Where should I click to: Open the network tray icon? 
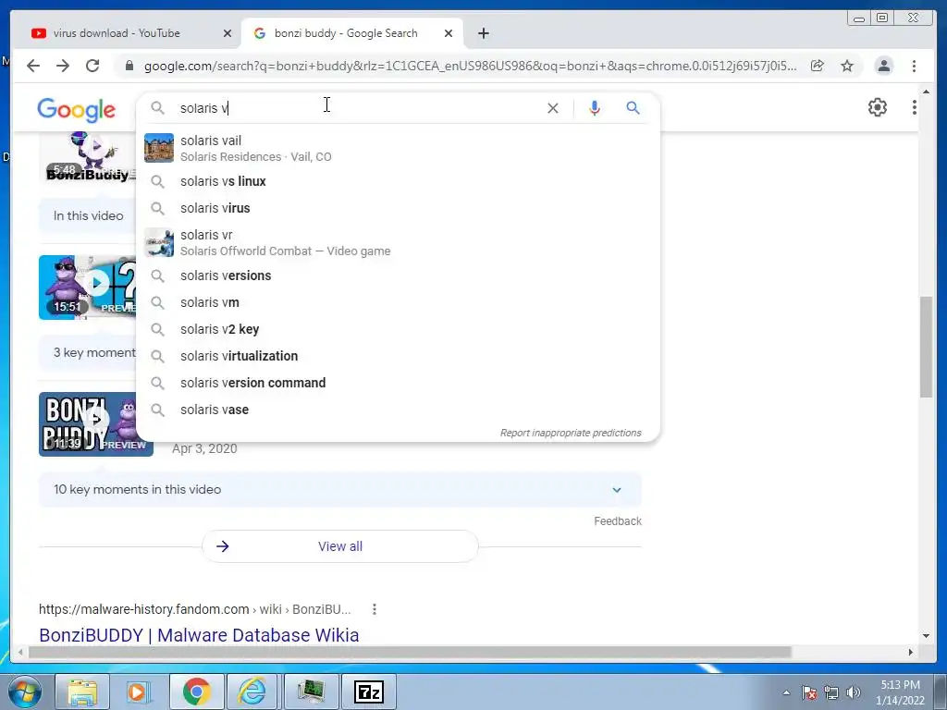point(831,692)
